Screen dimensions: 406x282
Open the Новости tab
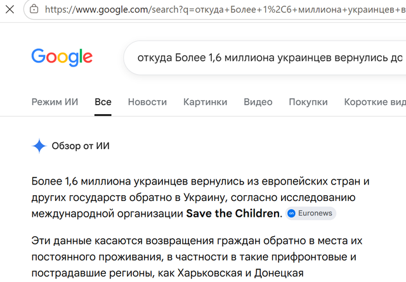coord(147,102)
